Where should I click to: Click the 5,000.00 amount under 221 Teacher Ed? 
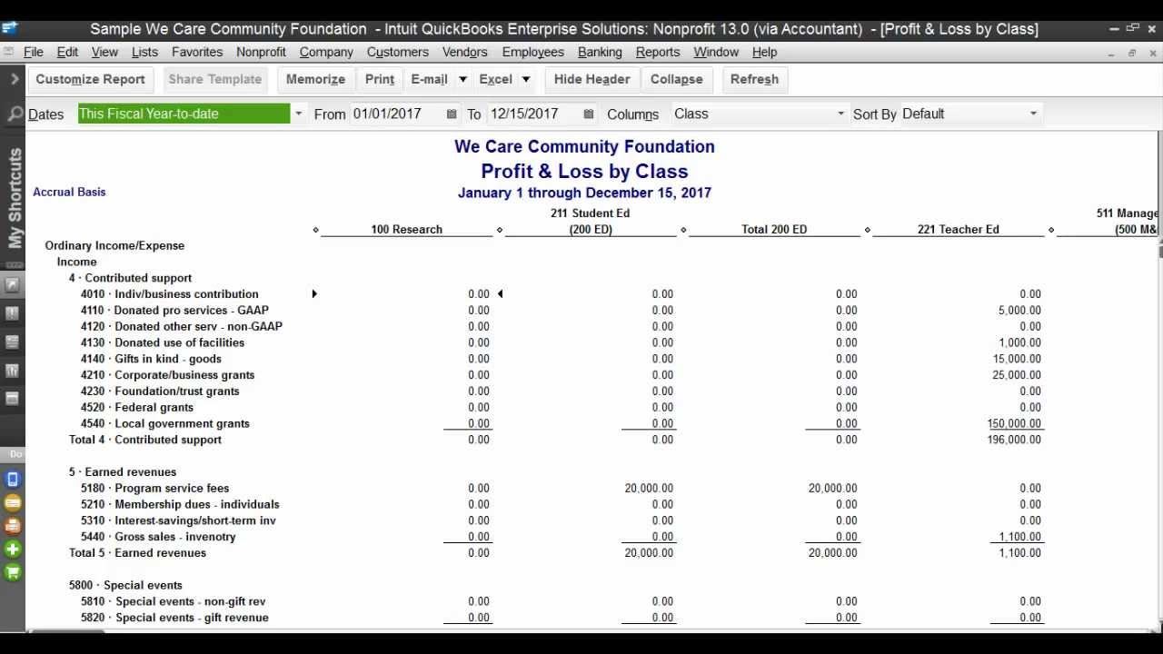(x=1019, y=311)
